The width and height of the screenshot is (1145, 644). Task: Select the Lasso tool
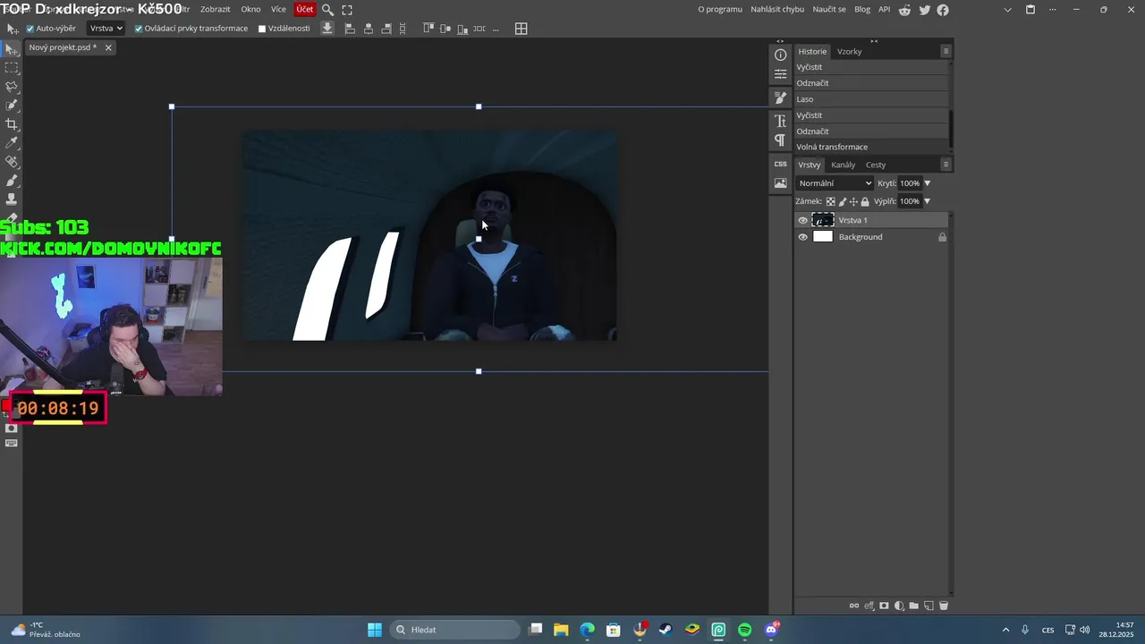coord(12,87)
